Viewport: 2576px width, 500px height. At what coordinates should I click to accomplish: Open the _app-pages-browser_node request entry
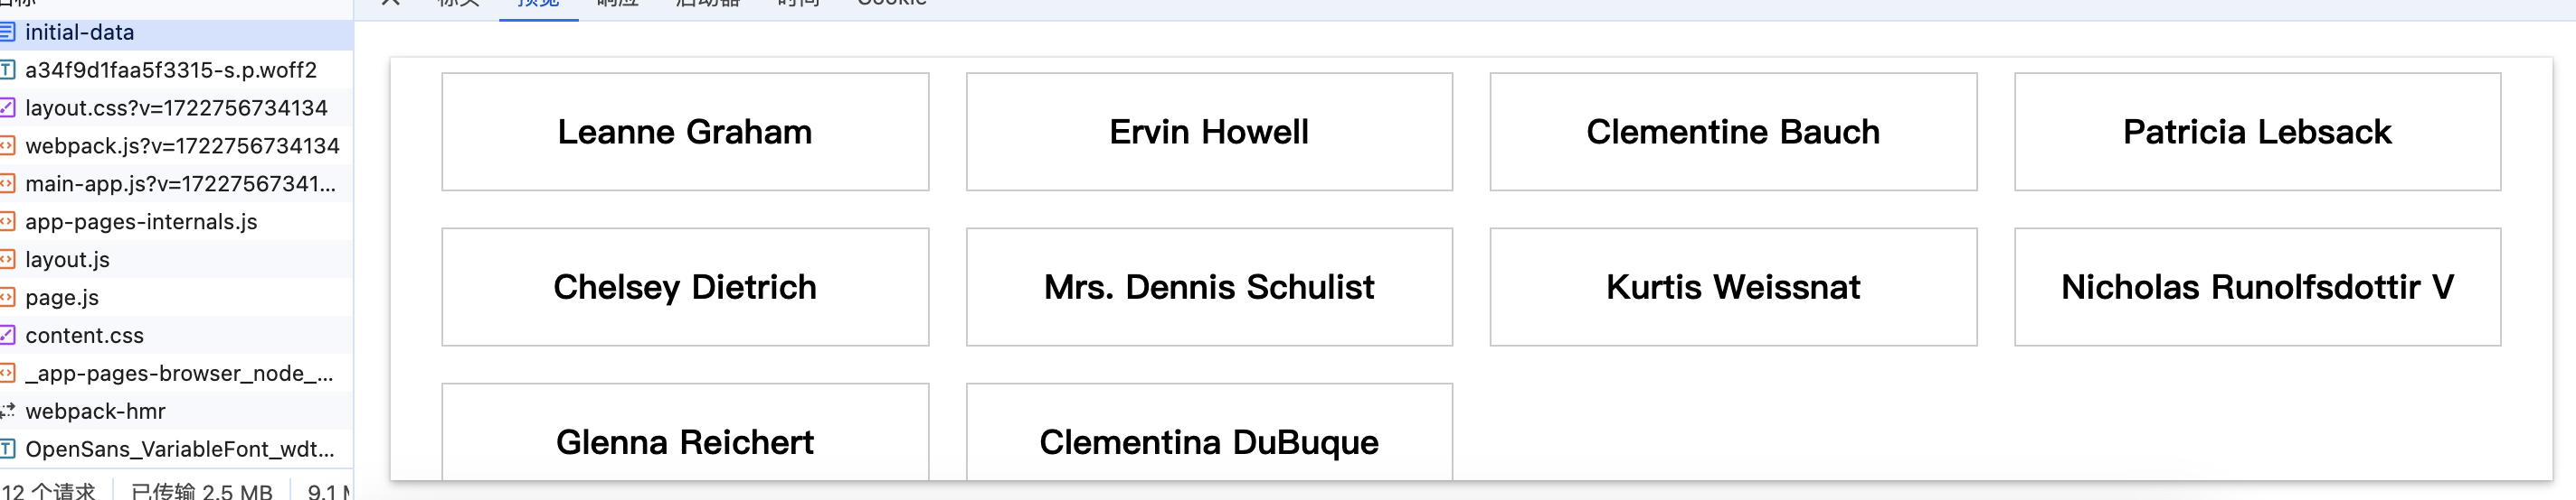(x=179, y=374)
